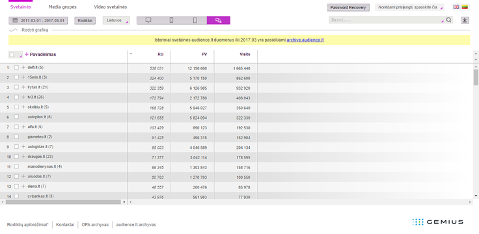
Task: Open audience.lt archyvas footer link
Action: coord(136,224)
